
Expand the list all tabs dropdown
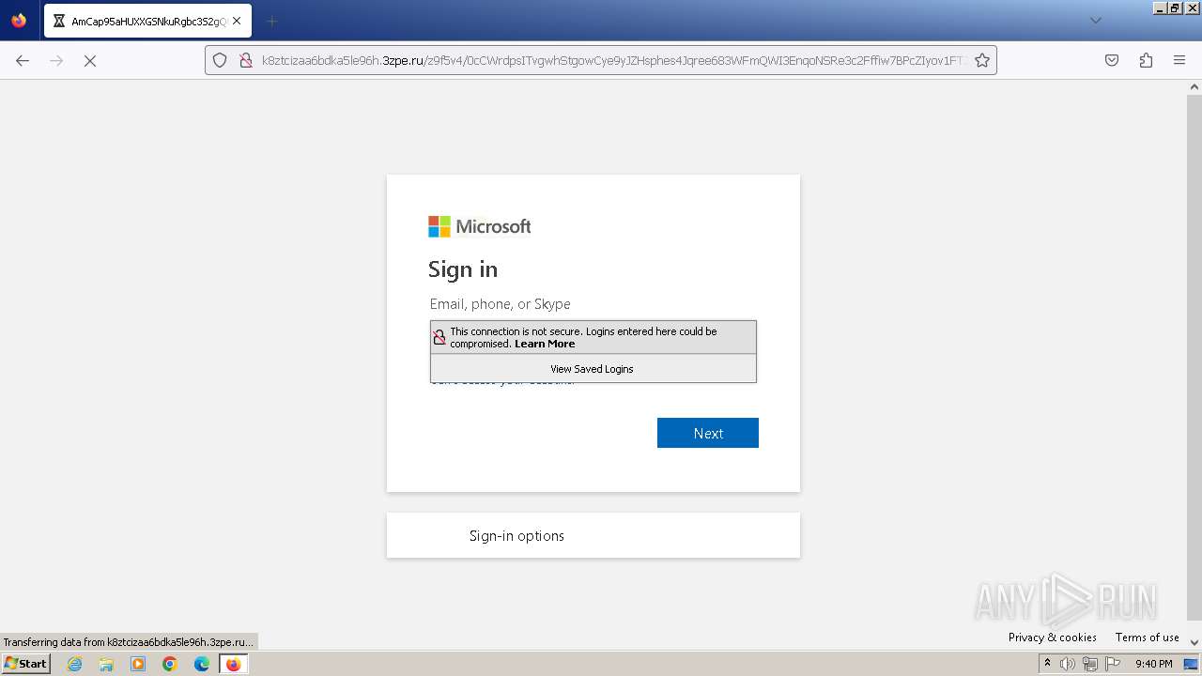pyautogui.click(x=1095, y=21)
